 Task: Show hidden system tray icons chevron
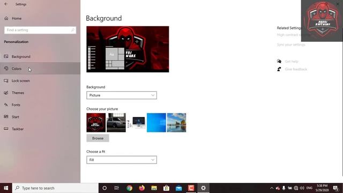pyautogui.click(x=272, y=188)
